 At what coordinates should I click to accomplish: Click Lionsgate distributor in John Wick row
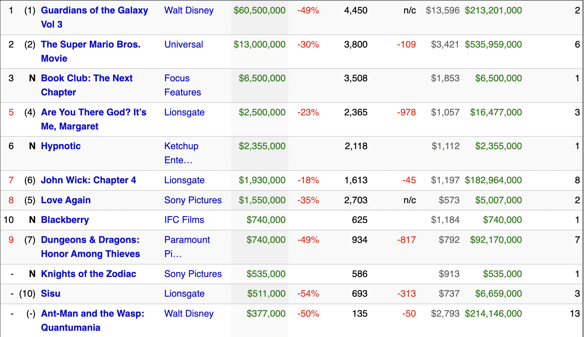click(x=184, y=180)
